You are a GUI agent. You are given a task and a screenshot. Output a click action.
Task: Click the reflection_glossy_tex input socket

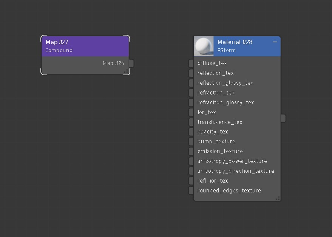191,83
